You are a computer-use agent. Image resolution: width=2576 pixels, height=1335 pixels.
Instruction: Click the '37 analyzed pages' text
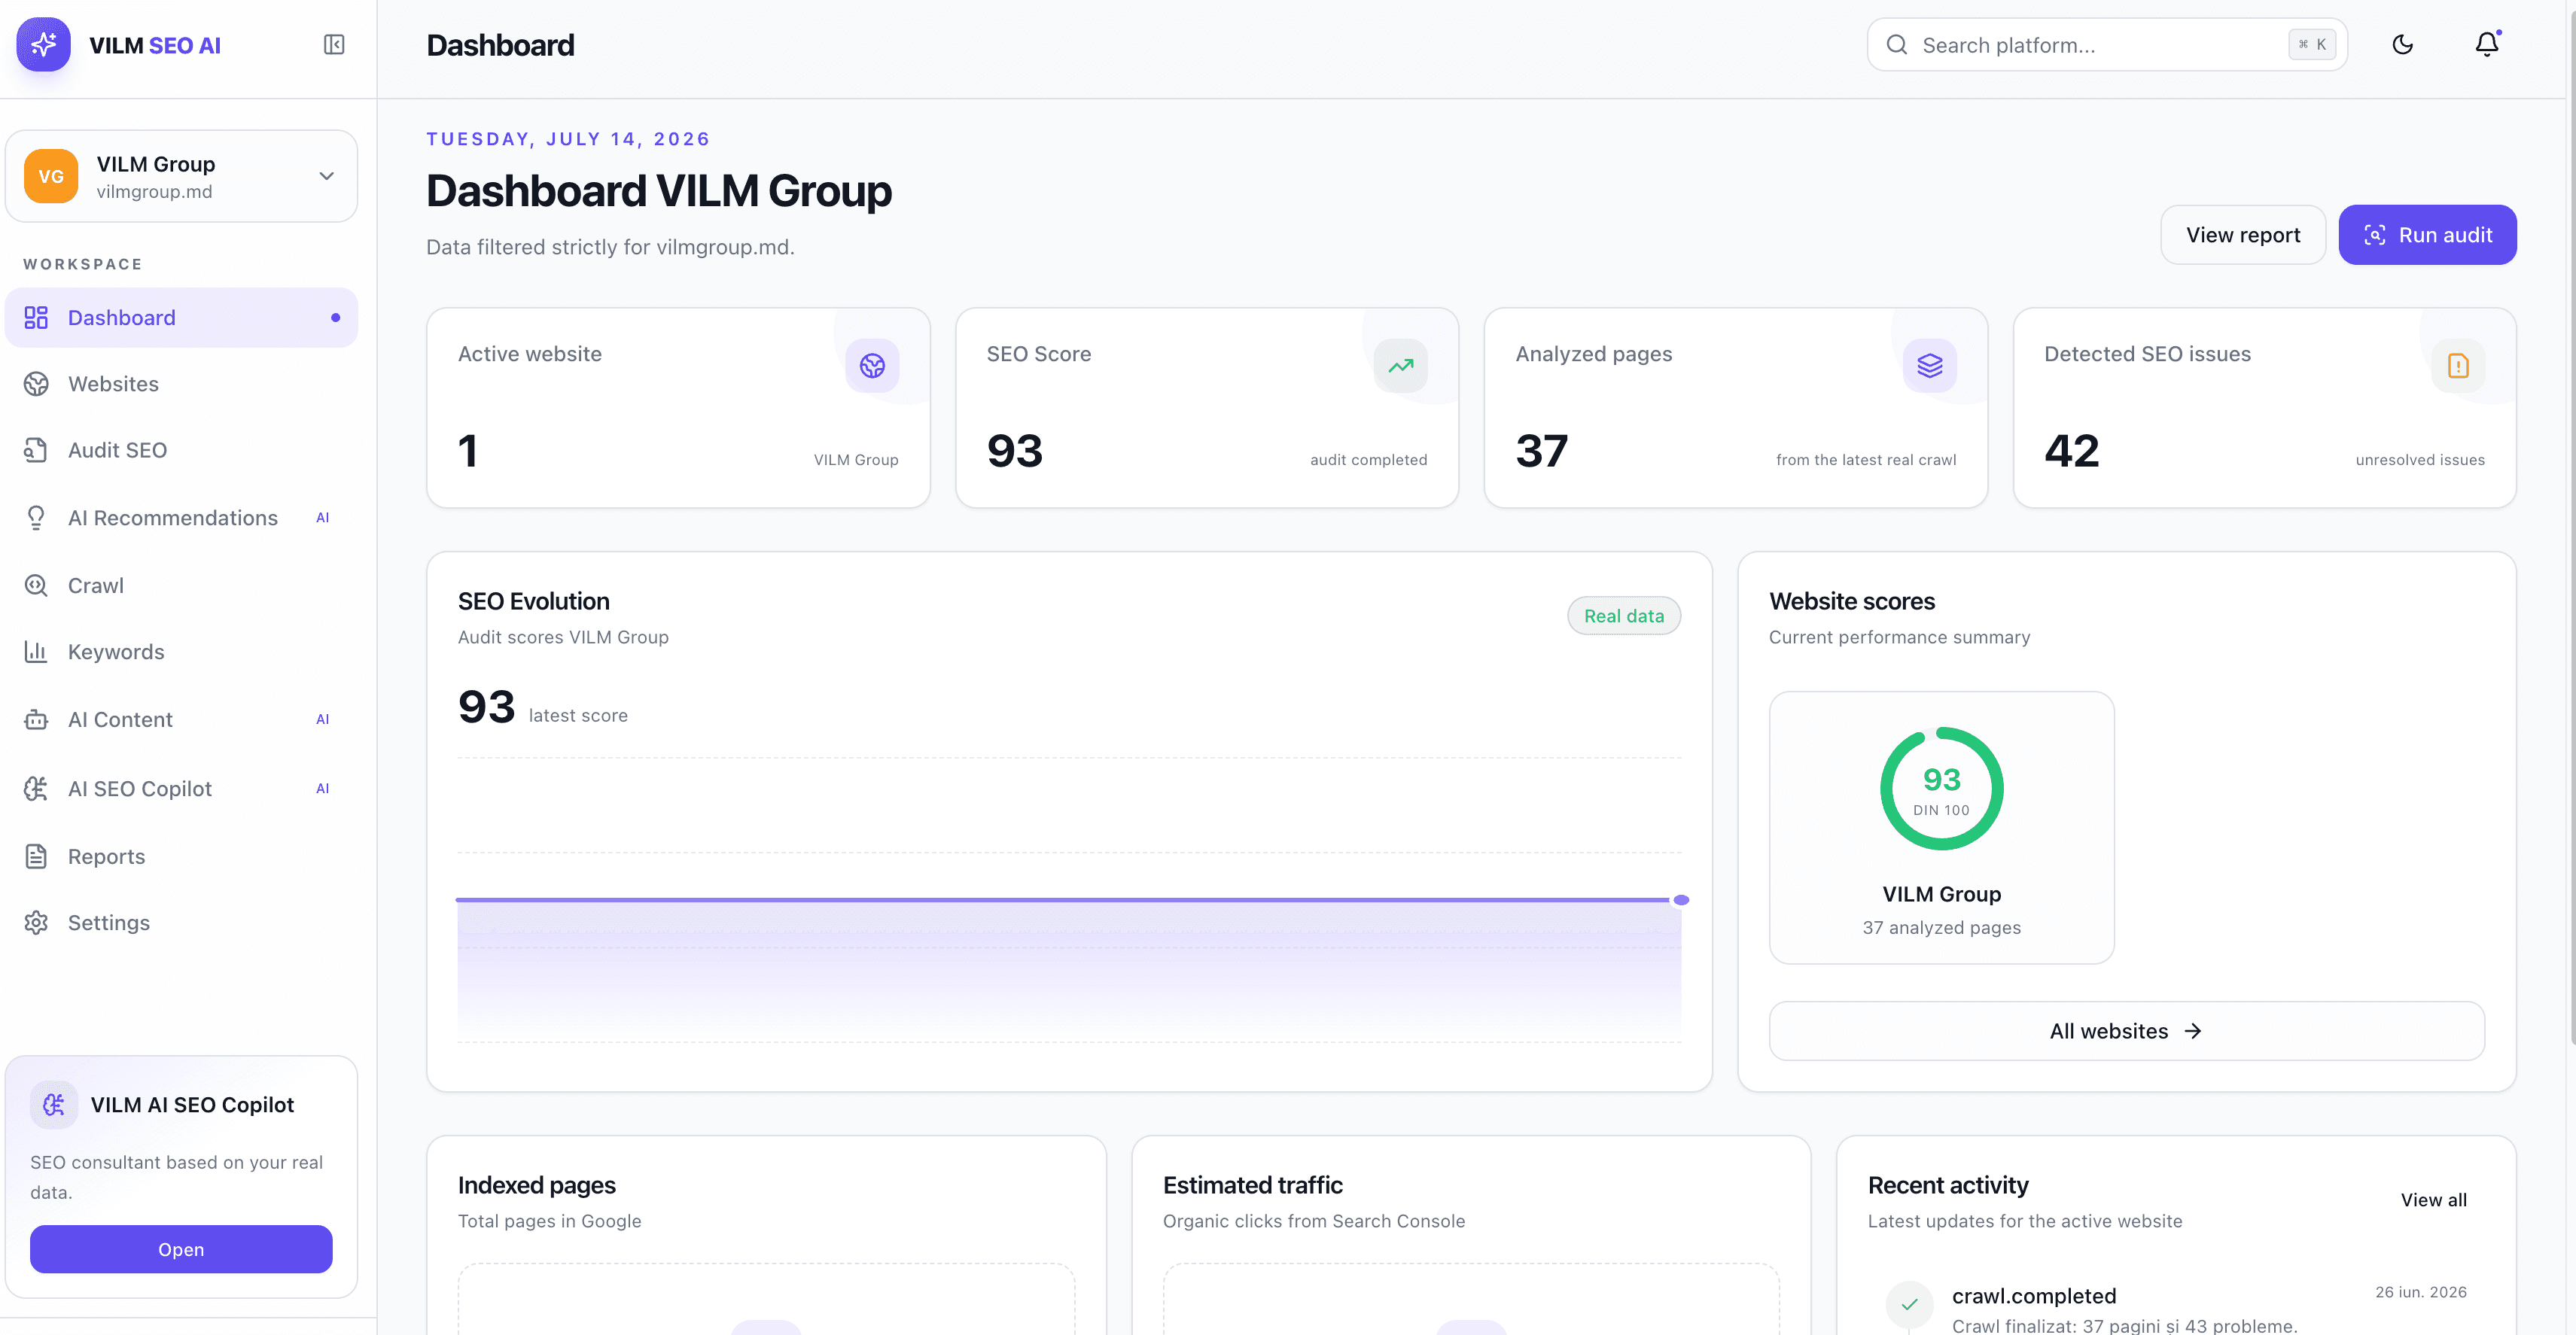tap(1941, 928)
